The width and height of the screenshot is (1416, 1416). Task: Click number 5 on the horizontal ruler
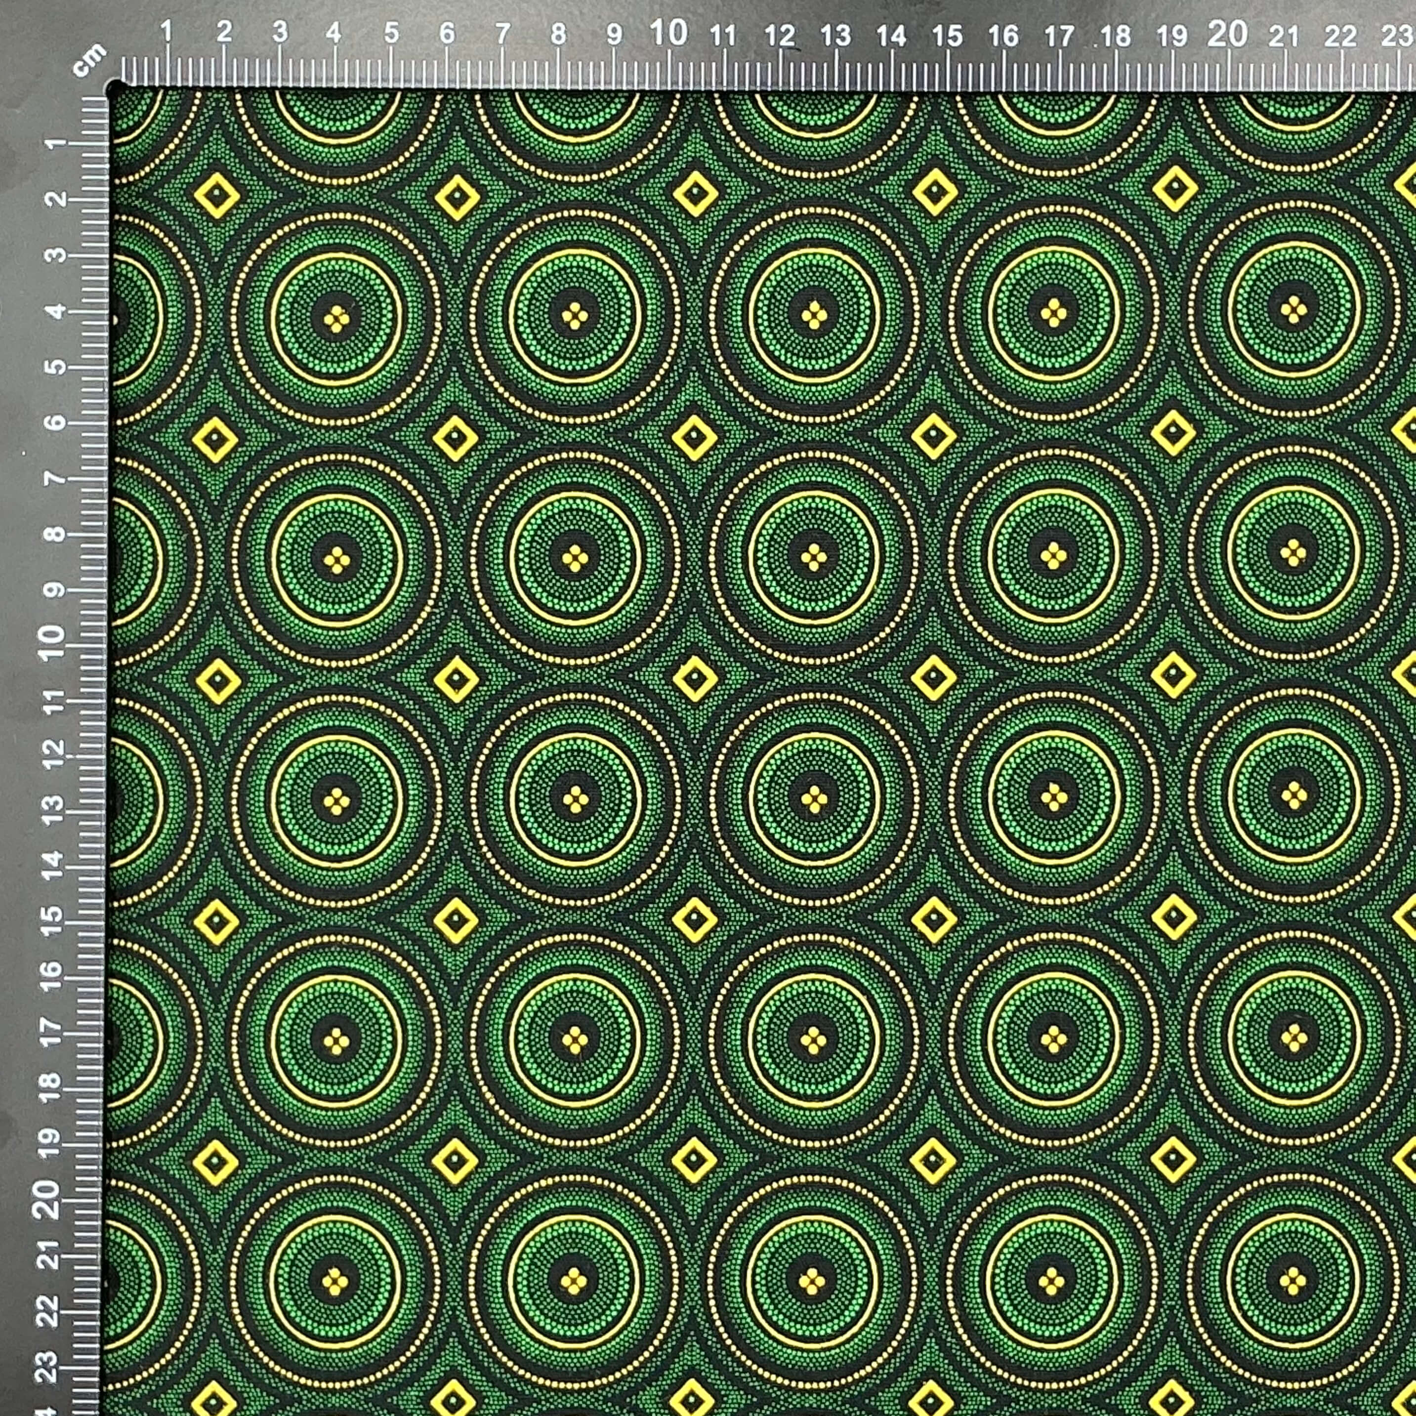(392, 33)
